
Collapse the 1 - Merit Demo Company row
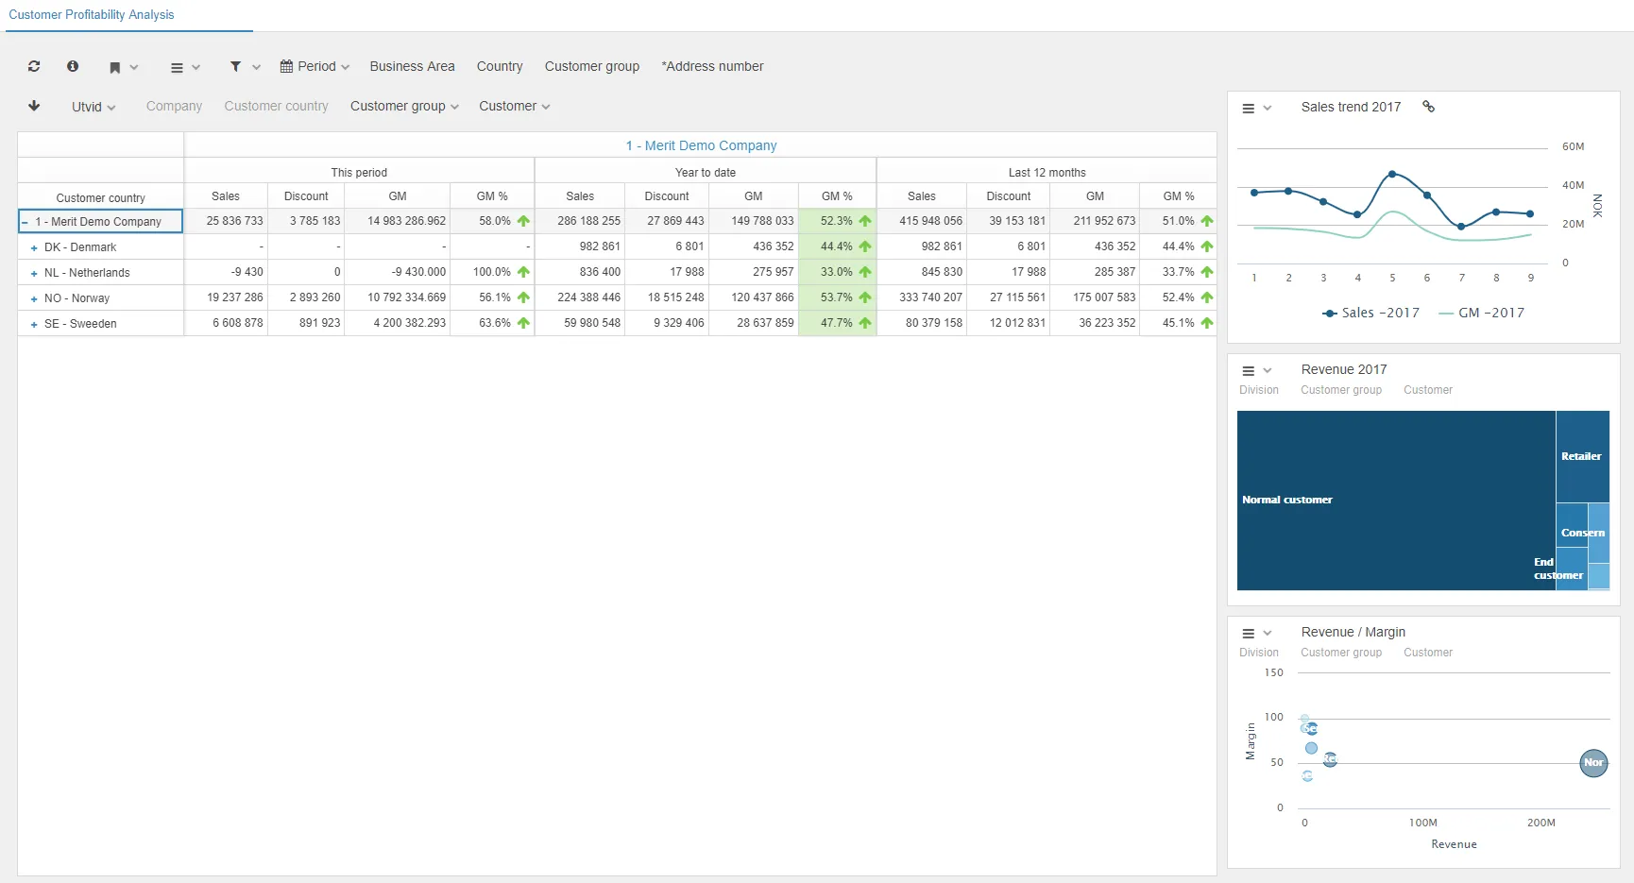tap(25, 220)
